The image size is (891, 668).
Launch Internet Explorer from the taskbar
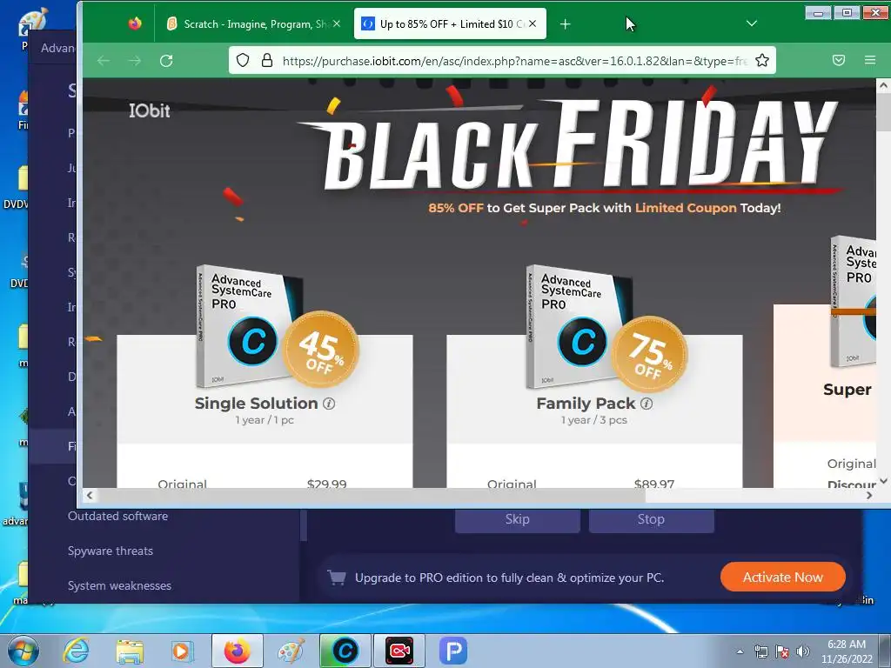(77, 651)
